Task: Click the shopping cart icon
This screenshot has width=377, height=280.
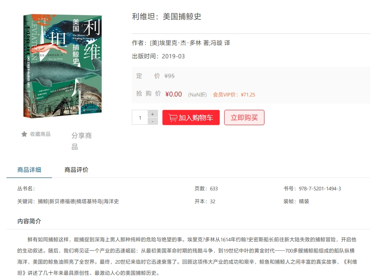Action: pos(173,117)
